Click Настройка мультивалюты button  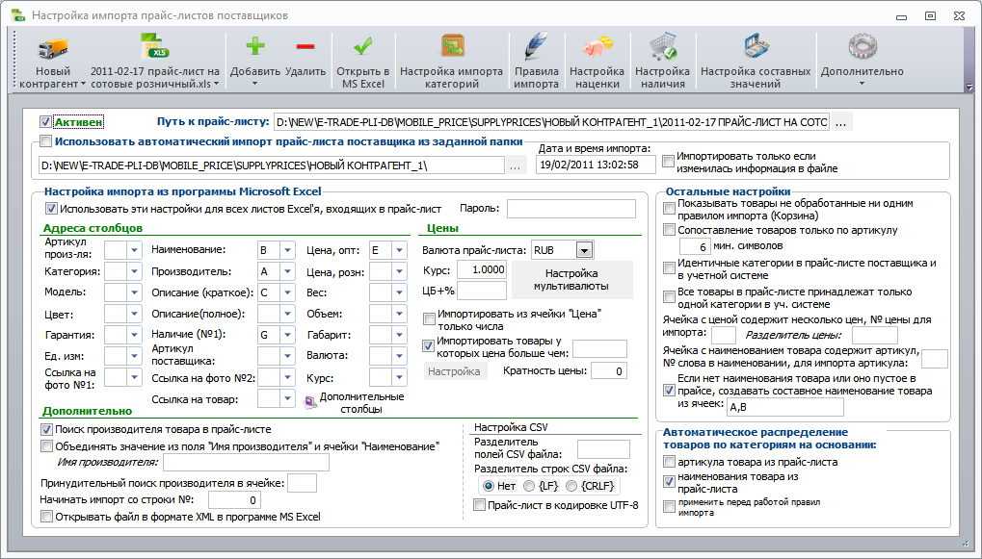click(x=571, y=279)
